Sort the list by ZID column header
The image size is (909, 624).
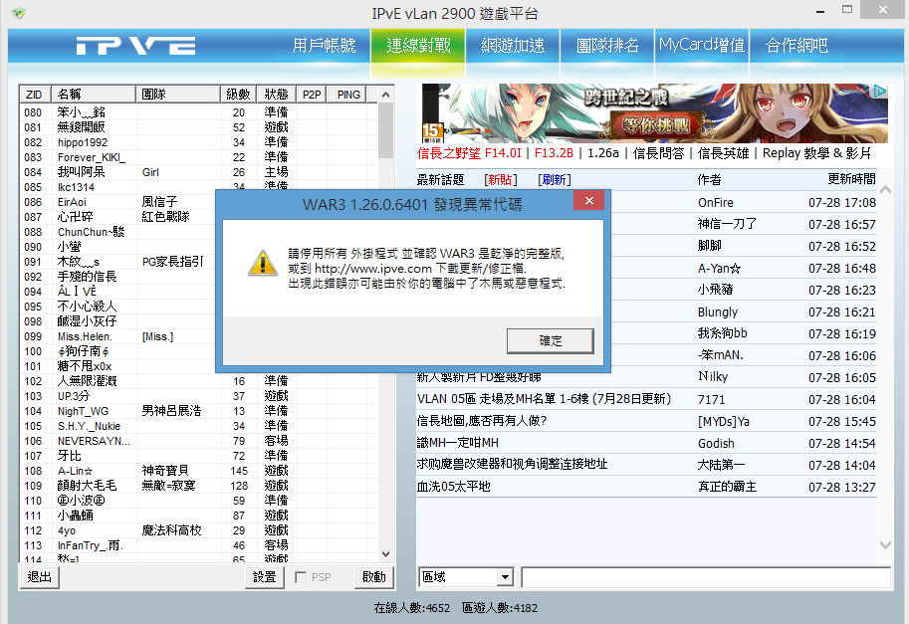coord(35,95)
